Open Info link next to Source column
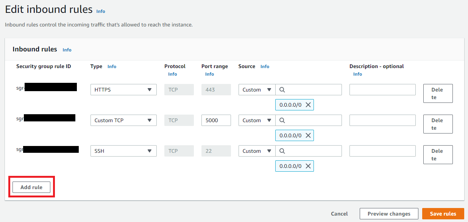 coord(265,67)
